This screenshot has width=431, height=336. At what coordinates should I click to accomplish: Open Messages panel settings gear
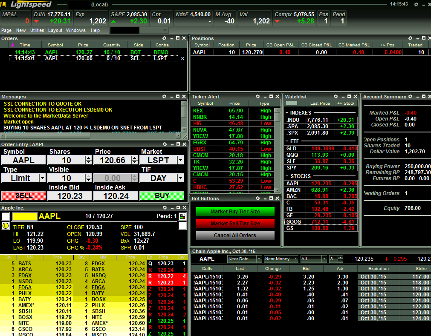pyautogui.click(x=165, y=97)
